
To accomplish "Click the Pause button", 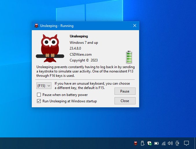I will coord(125,91).
